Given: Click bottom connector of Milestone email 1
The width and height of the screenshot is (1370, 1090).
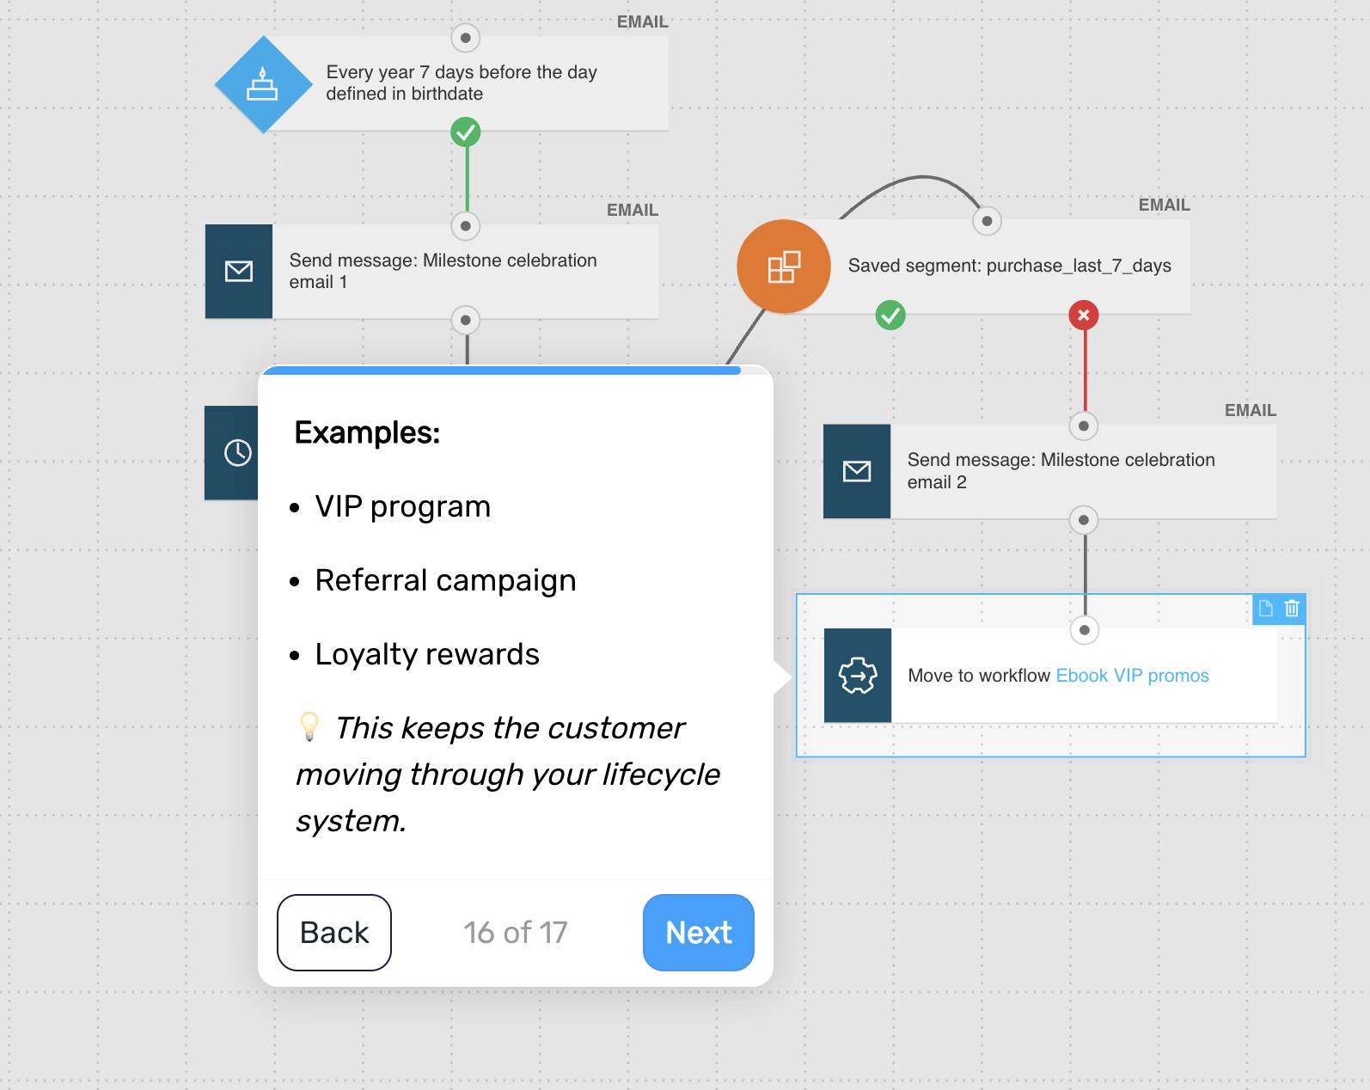Looking at the screenshot, I should coord(466,321).
